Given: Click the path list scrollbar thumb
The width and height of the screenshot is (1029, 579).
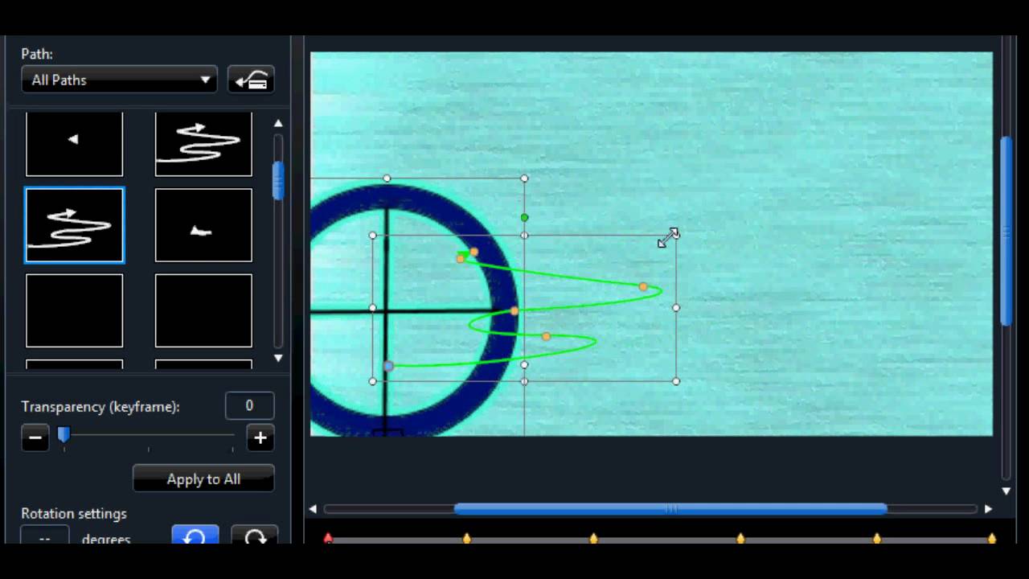Looking at the screenshot, I should coord(278,180).
